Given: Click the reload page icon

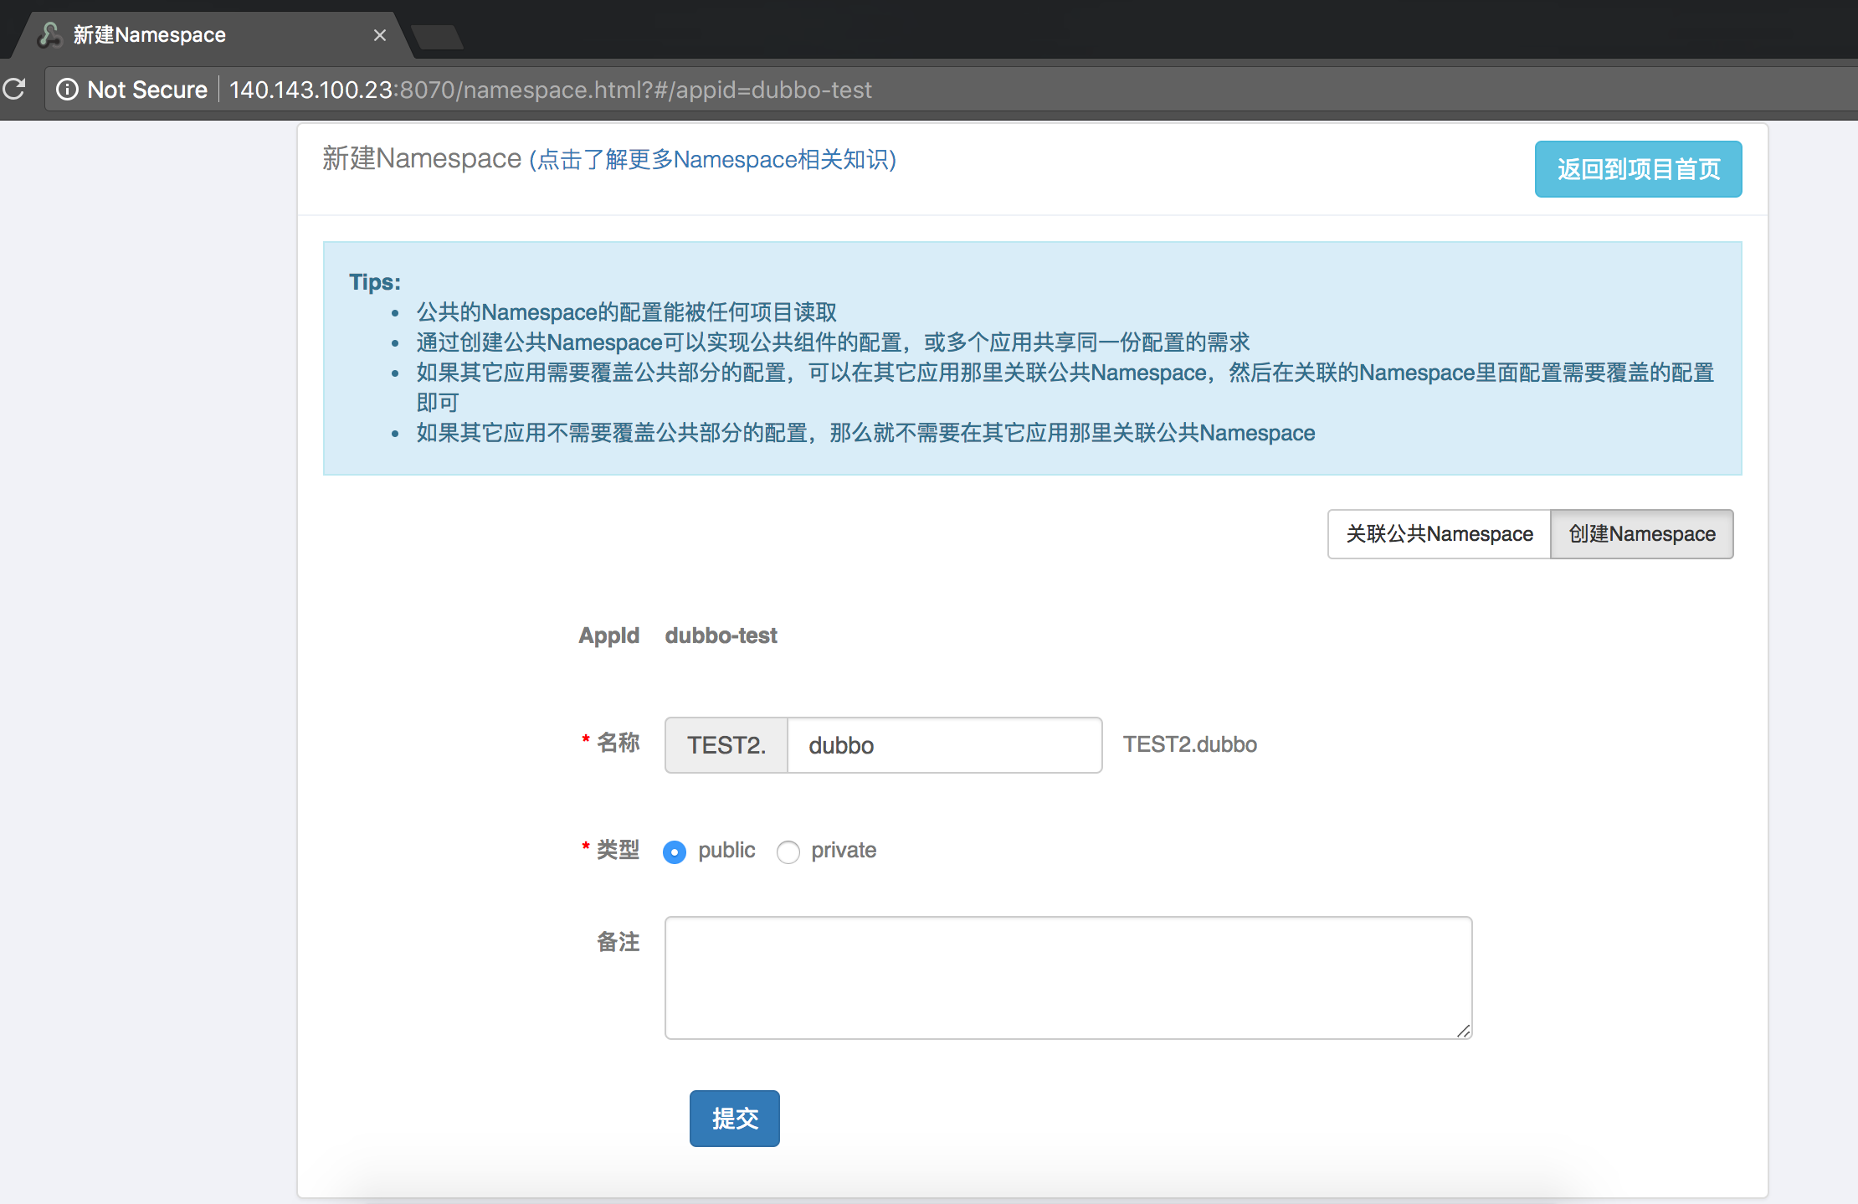Looking at the screenshot, I should [14, 89].
